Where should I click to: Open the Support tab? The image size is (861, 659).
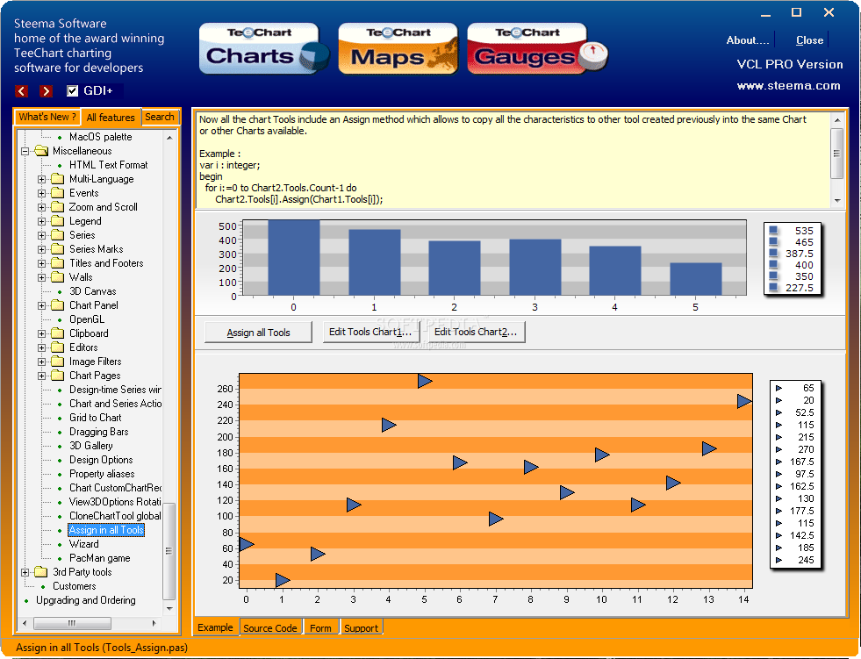coord(362,627)
